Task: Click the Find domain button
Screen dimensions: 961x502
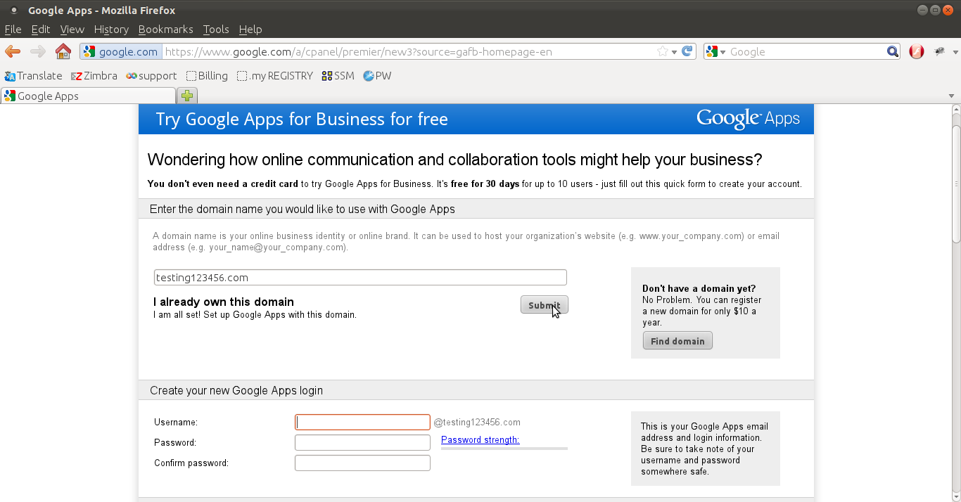Action: [677, 341]
